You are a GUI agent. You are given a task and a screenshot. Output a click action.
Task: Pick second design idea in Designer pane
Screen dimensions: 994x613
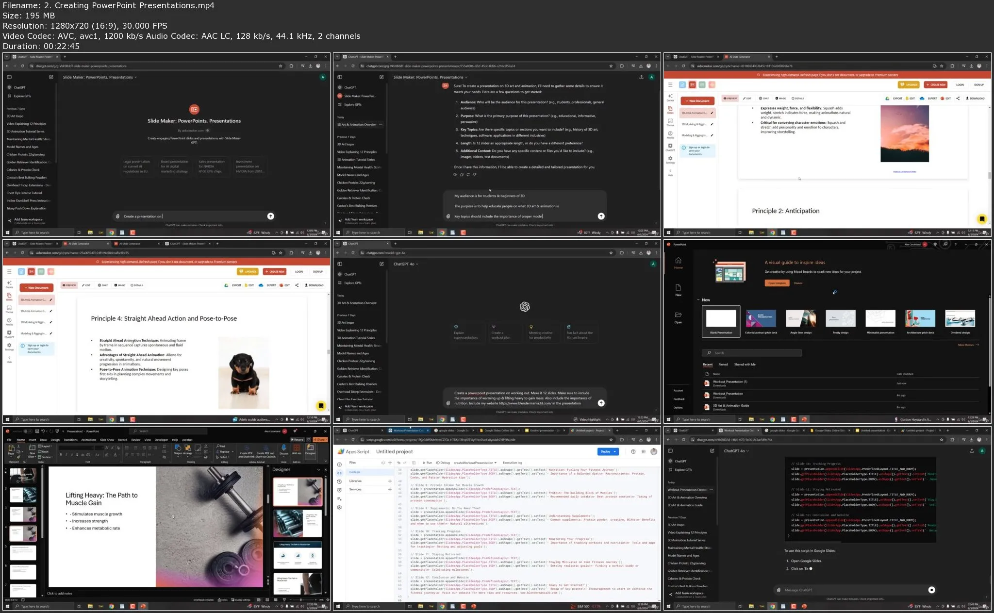[x=298, y=523]
